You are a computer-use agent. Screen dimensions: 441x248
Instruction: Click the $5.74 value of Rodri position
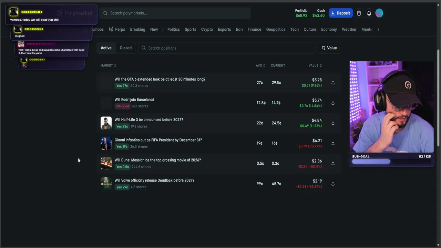click(x=317, y=100)
